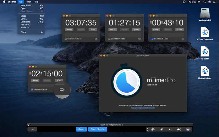Tap the screenshot tool icon on the Touch Bar

point(153,129)
